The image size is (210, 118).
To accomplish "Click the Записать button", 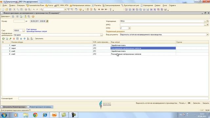I will pyautogui.click(x=197, y=103).
